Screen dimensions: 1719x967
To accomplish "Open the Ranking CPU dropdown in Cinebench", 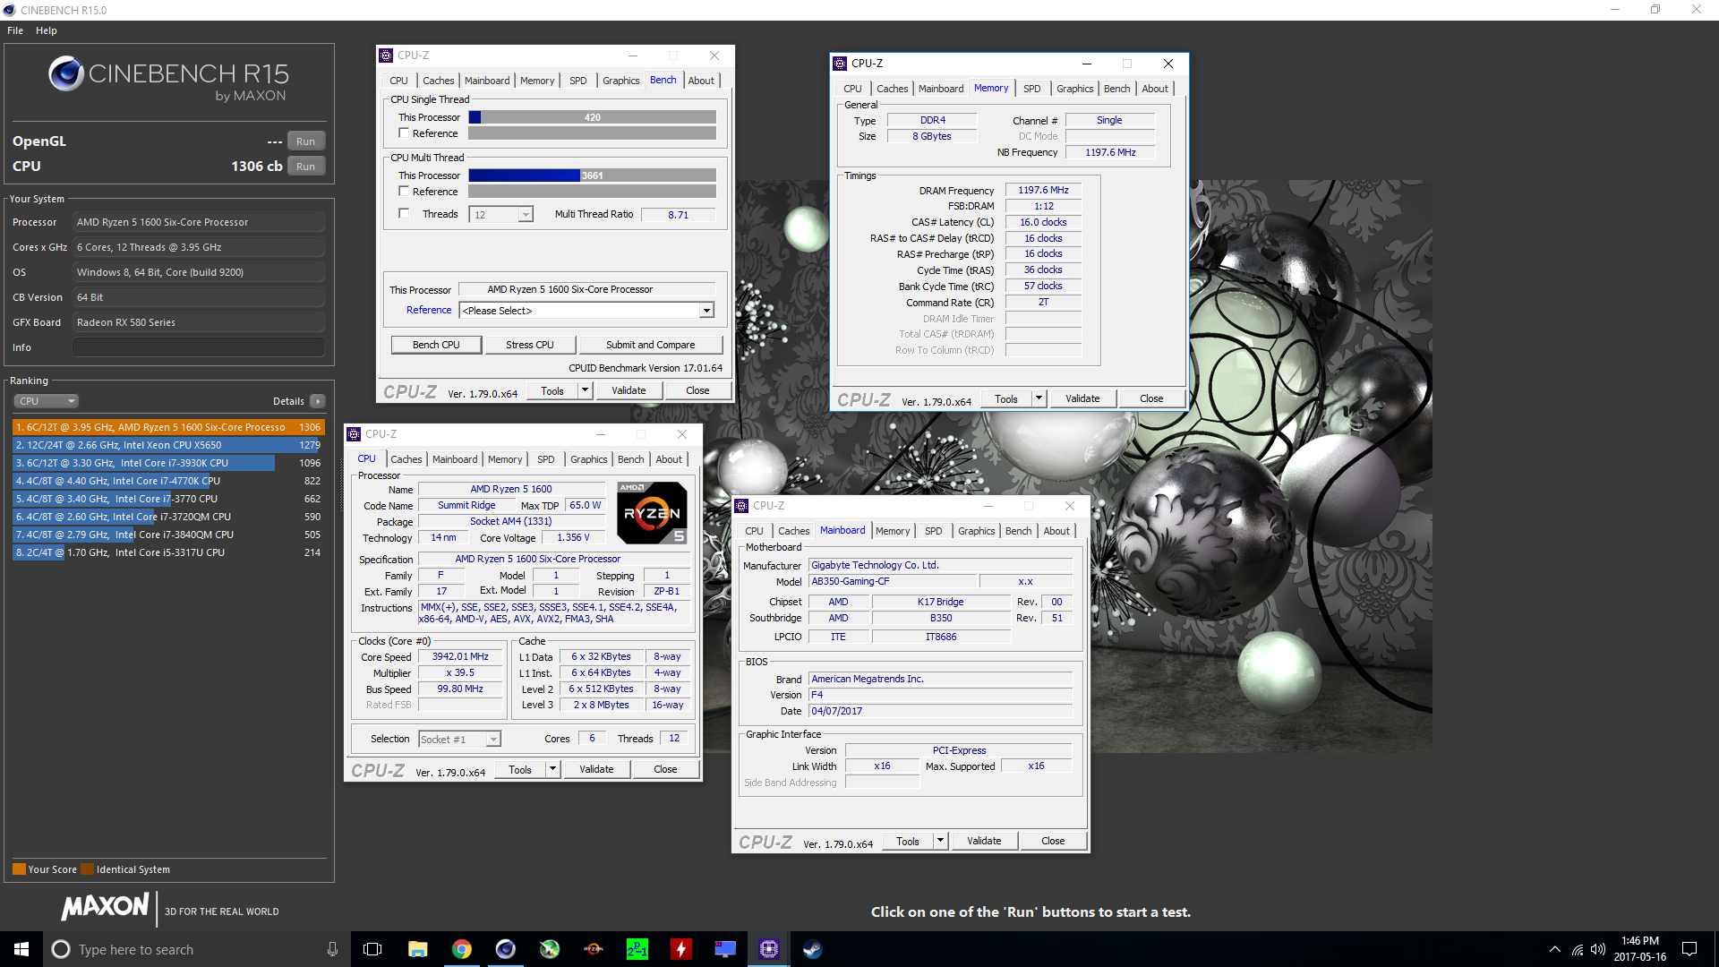I will pos(47,401).
